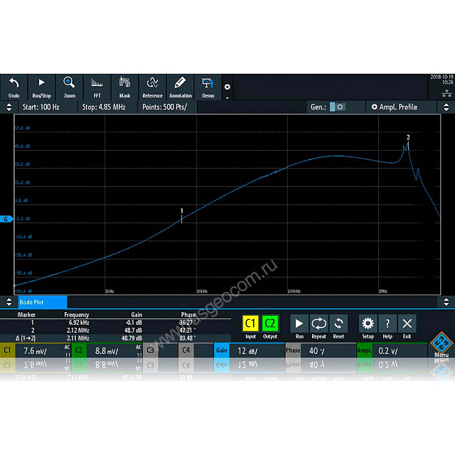Open the Reference waveform tool
Image resolution: width=455 pixels, height=455 pixels.
click(x=152, y=86)
